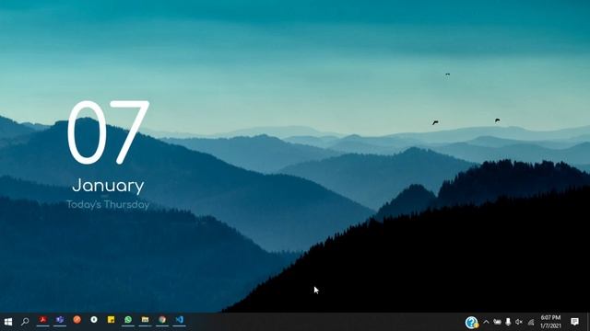The width and height of the screenshot is (590, 331).
Task: Click the large 07 date widget
Action: 109,132
